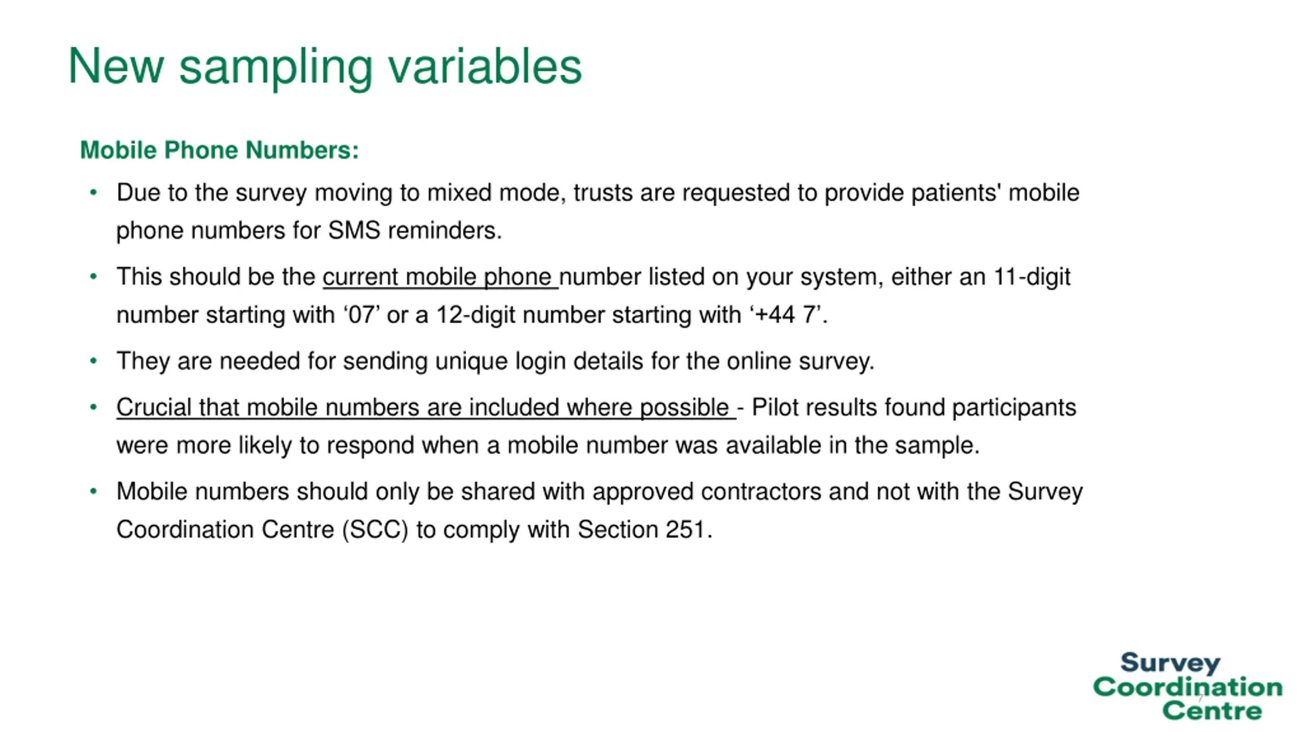Click the word 'Survey' in the logo
1303x732 pixels.
tap(1170, 663)
